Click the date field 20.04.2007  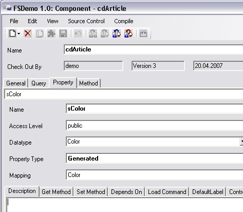pos(218,66)
